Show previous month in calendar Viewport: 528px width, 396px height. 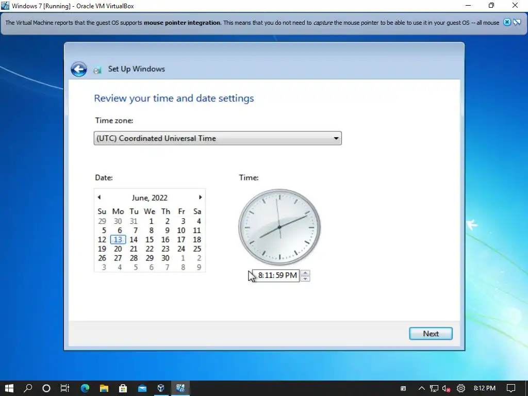pyautogui.click(x=99, y=197)
